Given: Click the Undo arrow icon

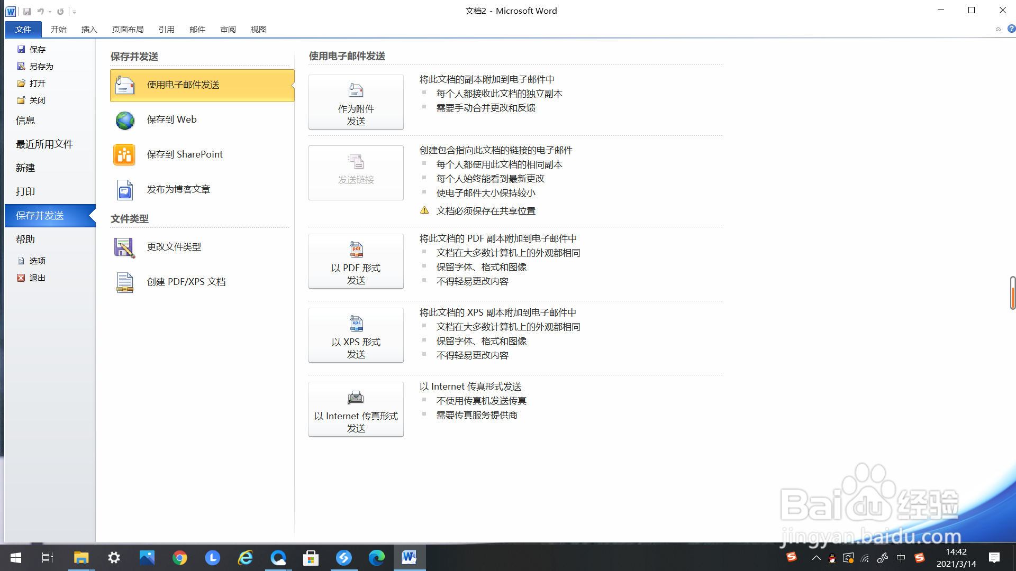Looking at the screenshot, I should click(40, 11).
